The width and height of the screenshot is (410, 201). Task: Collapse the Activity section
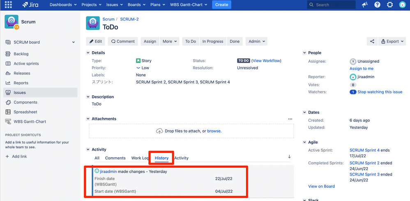click(88, 149)
